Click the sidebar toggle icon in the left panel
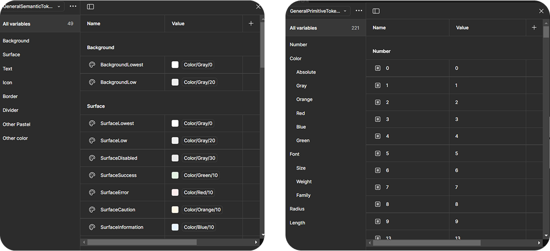550x251 pixels. 90,6
